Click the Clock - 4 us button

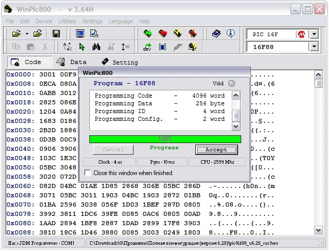pos(109,162)
